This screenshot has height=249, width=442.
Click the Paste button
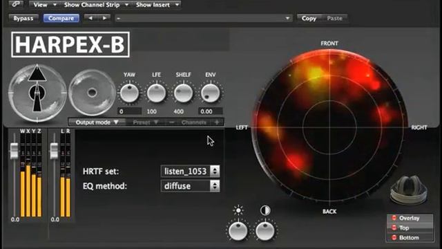tap(334, 19)
